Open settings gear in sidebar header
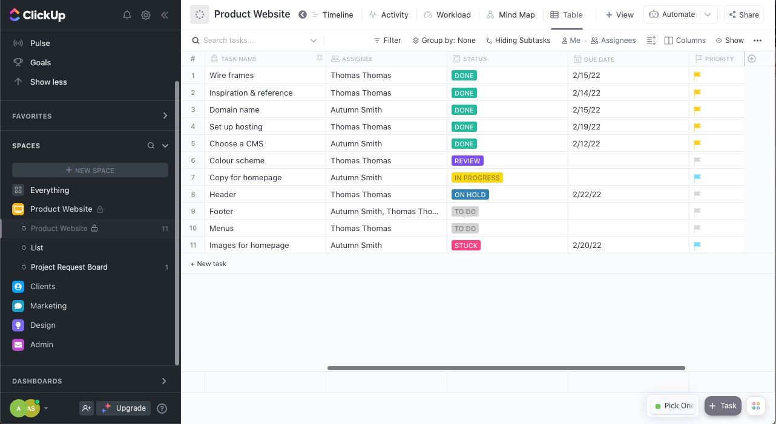 coord(146,15)
